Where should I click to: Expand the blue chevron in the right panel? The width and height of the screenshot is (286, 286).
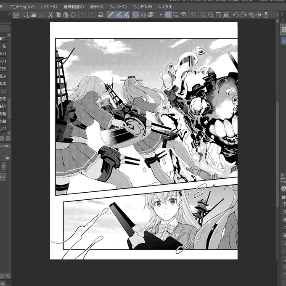coord(283,41)
